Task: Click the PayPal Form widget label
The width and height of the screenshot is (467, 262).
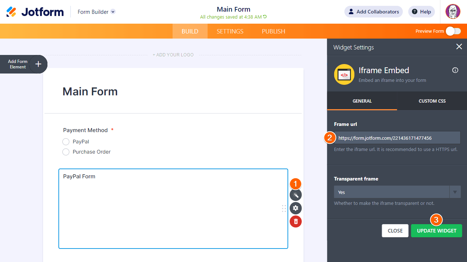Action: click(x=79, y=176)
